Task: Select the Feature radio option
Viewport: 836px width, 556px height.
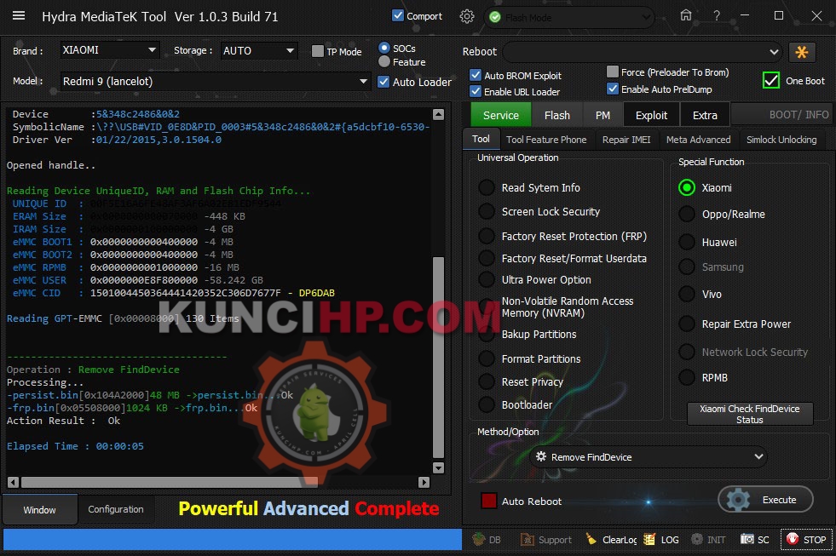Action: point(383,62)
